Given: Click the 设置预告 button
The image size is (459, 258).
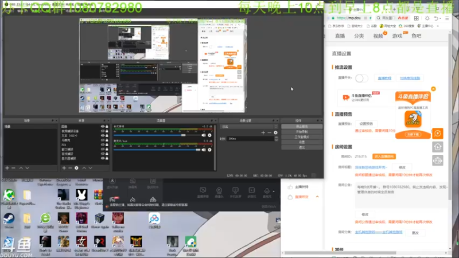Looking at the screenshot, I should tap(366, 124).
